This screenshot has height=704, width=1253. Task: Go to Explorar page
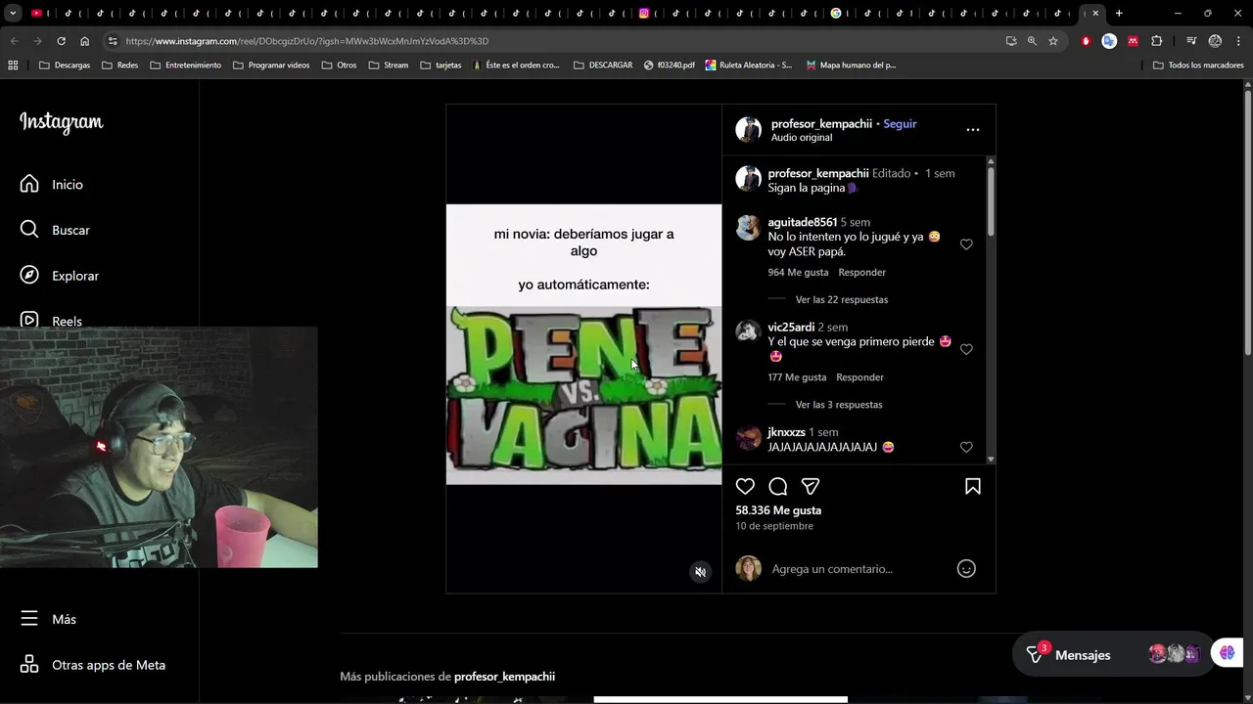click(x=61, y=276)
